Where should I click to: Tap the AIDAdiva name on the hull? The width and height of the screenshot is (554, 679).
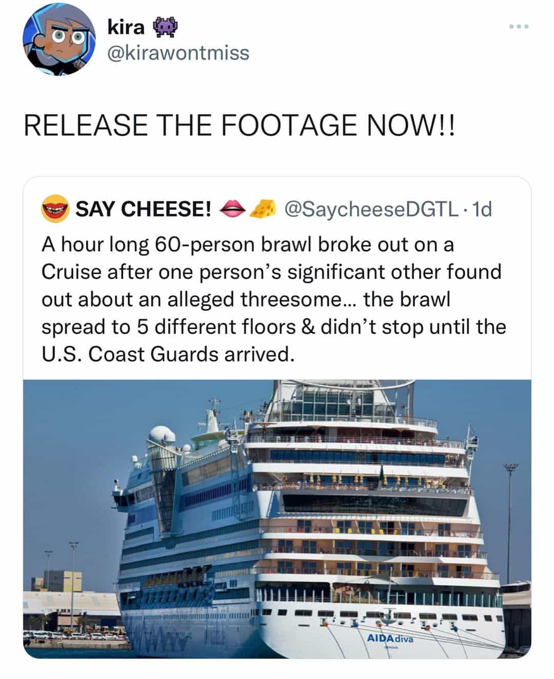390,639
